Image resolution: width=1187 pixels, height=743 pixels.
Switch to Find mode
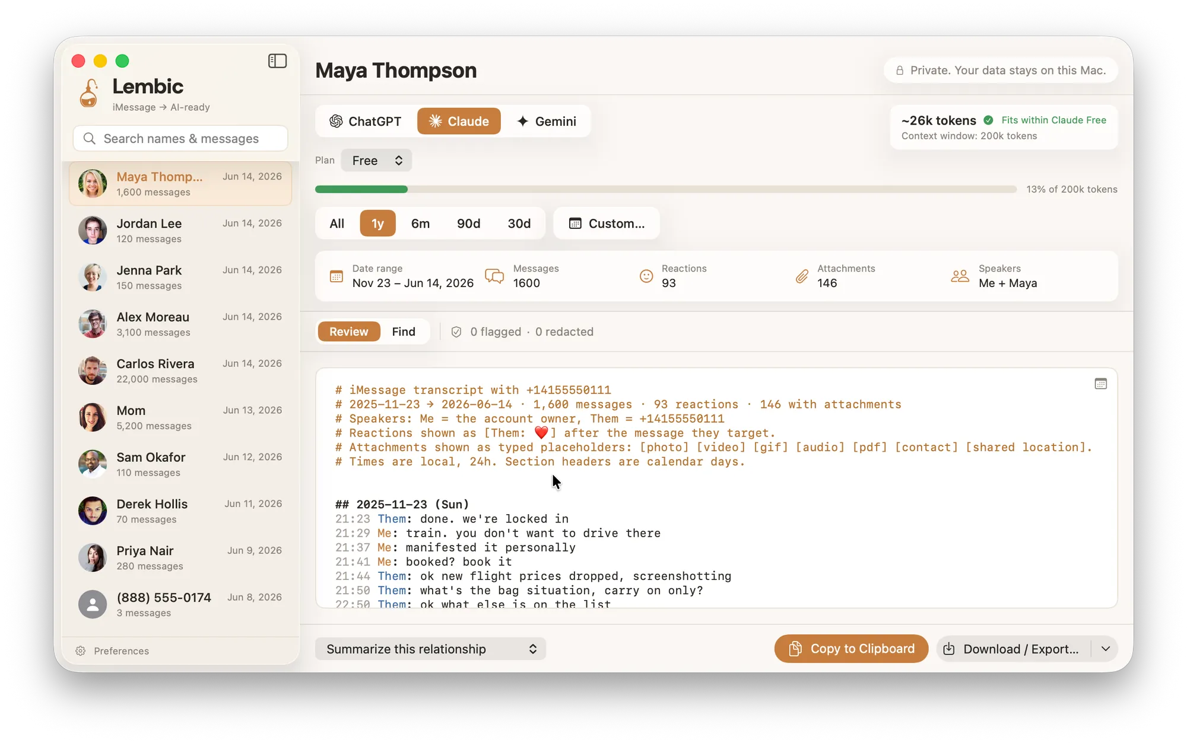(404, 332)
